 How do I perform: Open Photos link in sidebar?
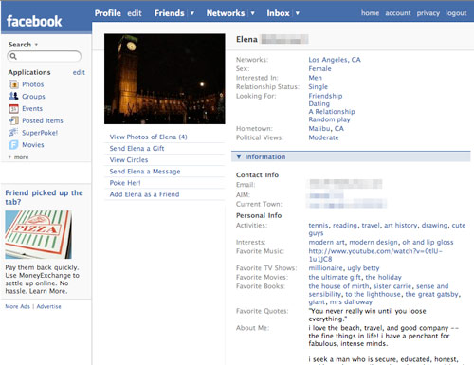33,84
